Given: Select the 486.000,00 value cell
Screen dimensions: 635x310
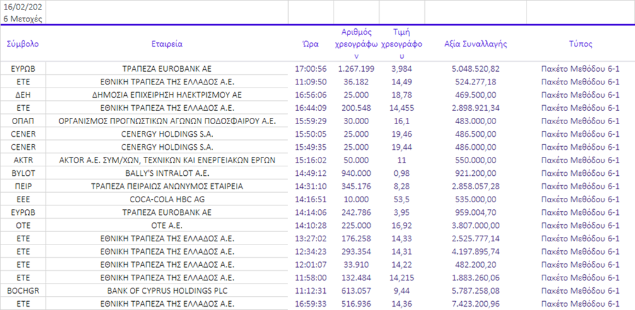Looking at the screenshot, I should (x=475, y=147).
